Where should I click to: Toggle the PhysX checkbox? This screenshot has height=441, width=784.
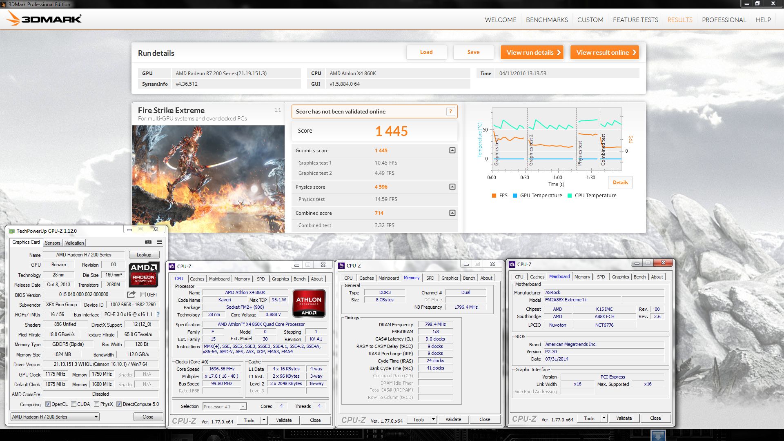tap(96, 404)
